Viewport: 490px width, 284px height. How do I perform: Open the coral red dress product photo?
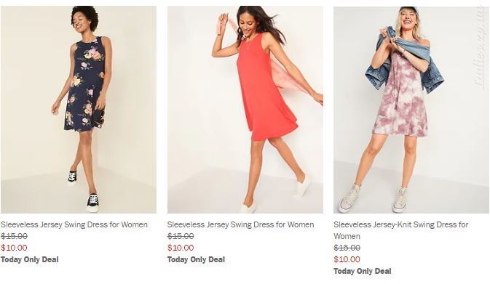(245, 110)
